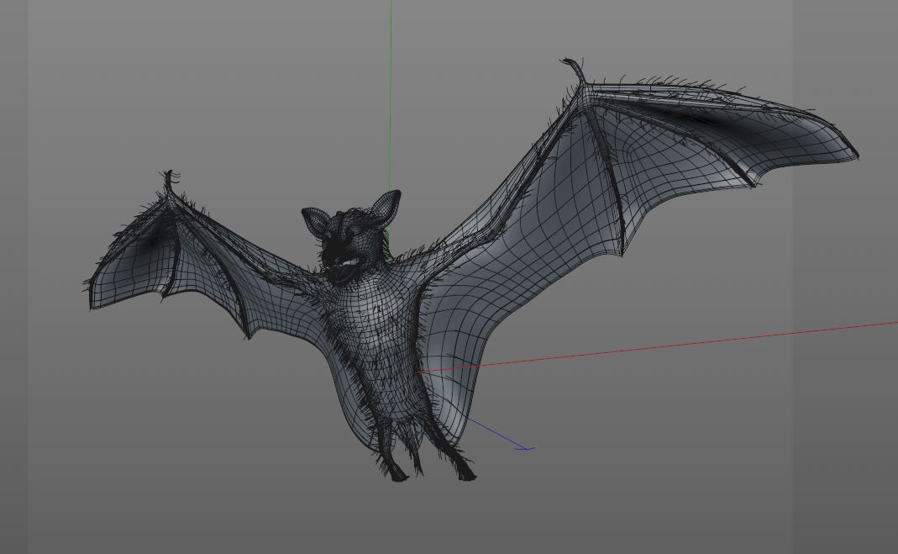Select the bat's open mouth
898x554 pixels.
coord(348,263)
